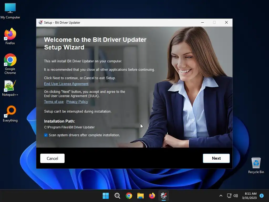Open File Explorer from the taskbar
The width and height of the screenshot is (269, 202).
click(141, 196)
